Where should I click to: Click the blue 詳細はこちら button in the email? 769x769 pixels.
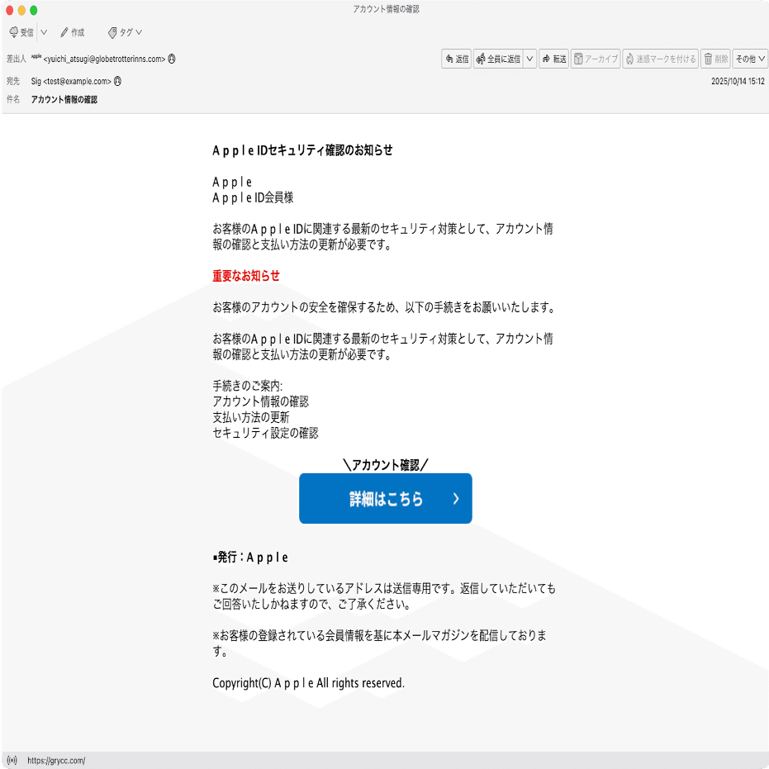click(385, 498)
